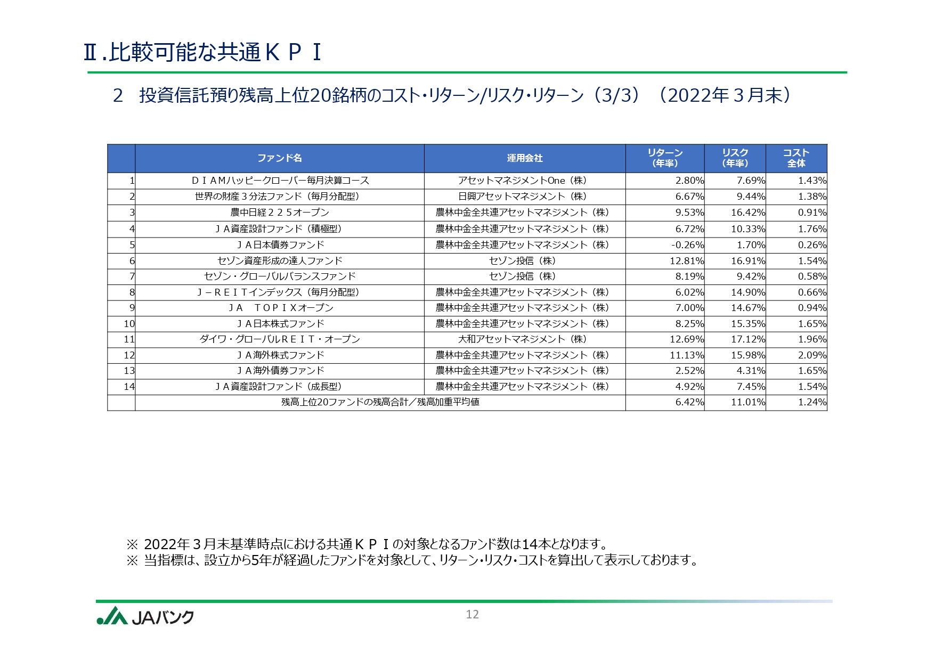This screenshot has height=661, width=935.
Task: Click cost value 1.38%
Action: click(x=812, y=197)
